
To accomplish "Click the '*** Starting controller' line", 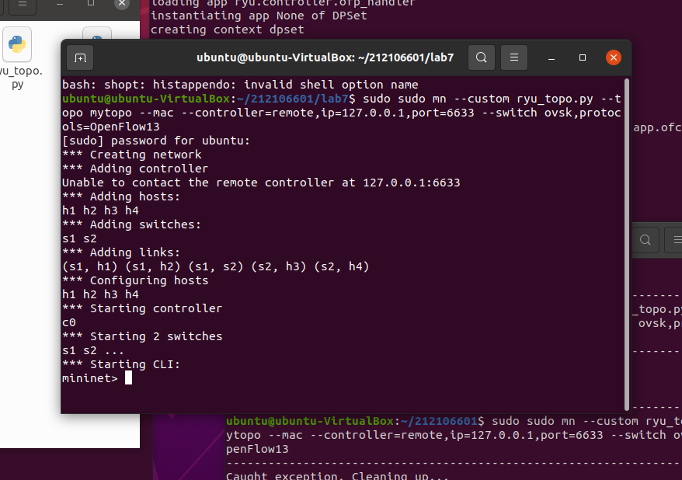I will (142, 308).
